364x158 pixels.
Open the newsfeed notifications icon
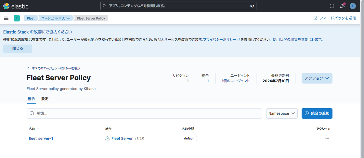pos(342,6)
